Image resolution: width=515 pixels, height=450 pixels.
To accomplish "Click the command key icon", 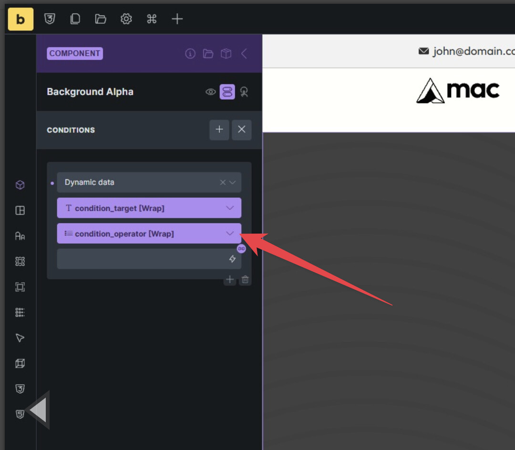I will (x=152, y=19).
